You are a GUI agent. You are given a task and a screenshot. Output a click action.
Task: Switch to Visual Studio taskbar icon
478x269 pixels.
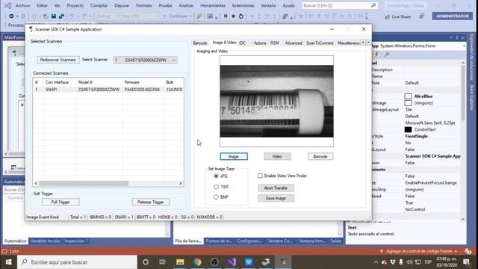click(232, 262)
